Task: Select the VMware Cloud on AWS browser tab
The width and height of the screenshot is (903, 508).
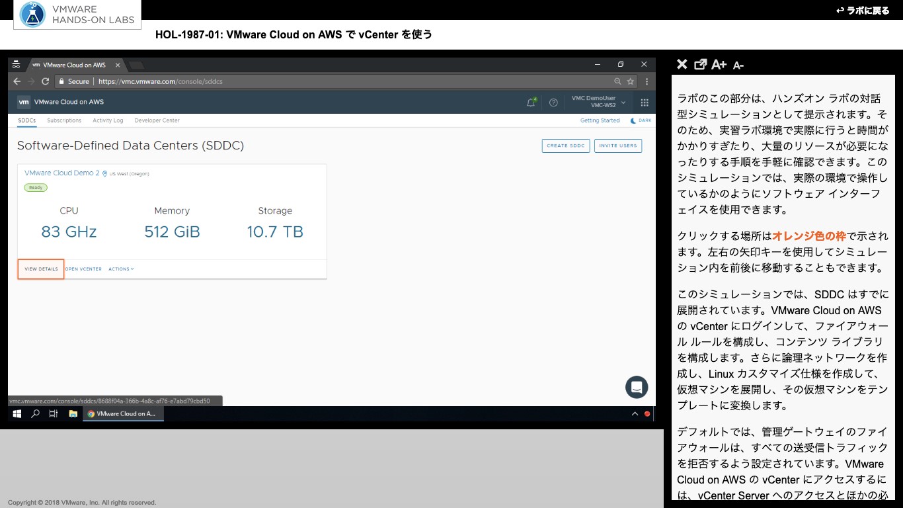Action: tap(74, 65)
